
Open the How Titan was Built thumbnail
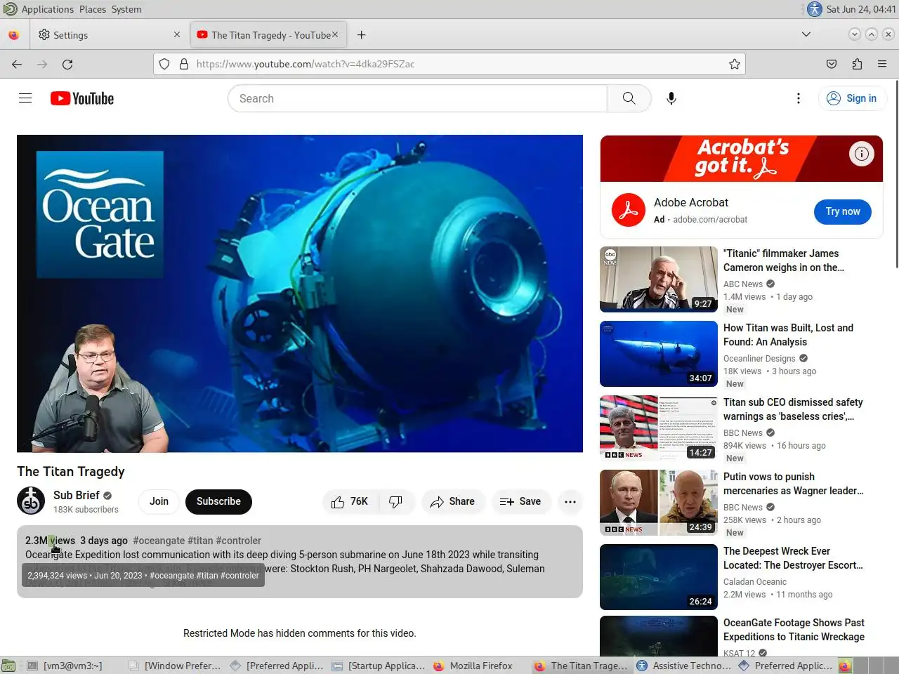coord(659,354)
